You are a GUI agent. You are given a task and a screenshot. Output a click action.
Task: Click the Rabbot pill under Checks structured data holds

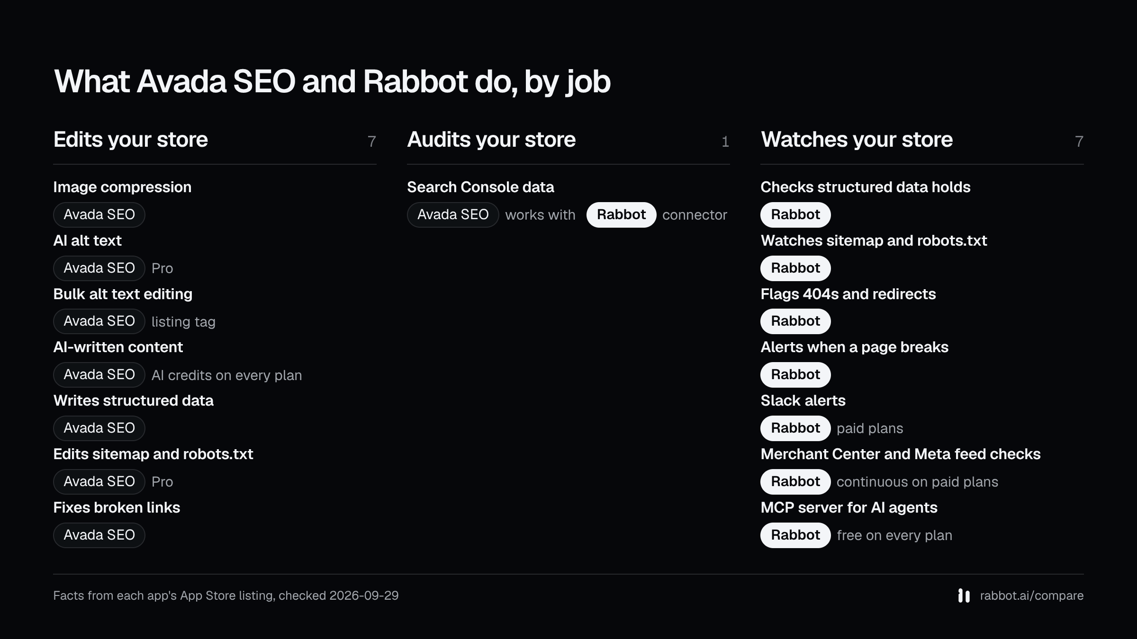[x=795, y=215]
